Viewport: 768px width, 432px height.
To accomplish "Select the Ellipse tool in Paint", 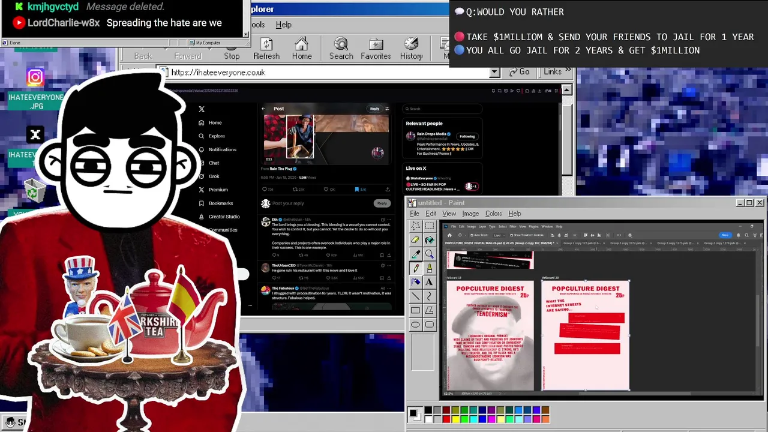I will [x=415, y=325].
